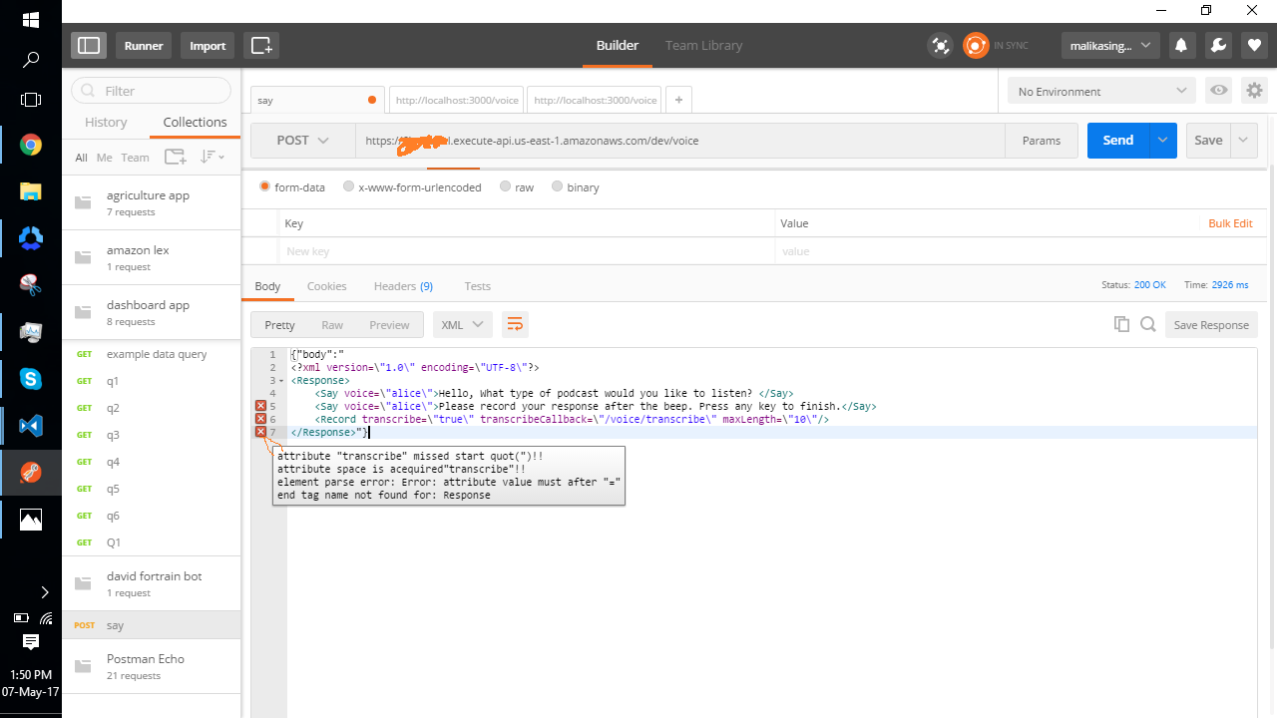Open Windows search on the taskbar
The image size is (1277, 718).
[x=31, y=60]
